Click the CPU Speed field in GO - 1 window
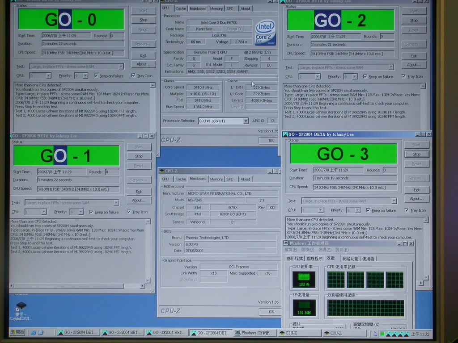 coord(78,189)
